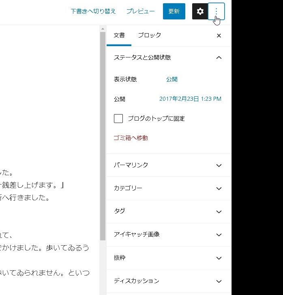
Task: Click ゴミ箱へ移動 to trash the post
Action: (x=131, y=138)
